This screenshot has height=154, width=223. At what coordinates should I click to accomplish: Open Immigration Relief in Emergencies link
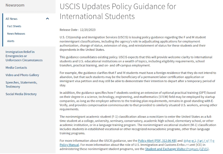coord(24,56)
